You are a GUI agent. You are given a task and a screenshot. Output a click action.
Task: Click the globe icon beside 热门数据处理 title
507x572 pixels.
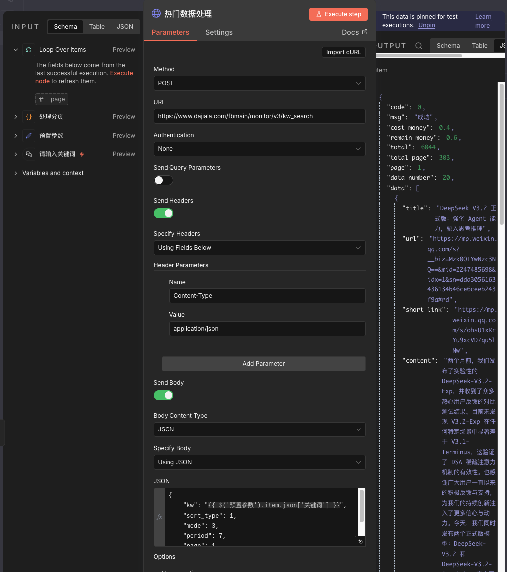pos(156,13)
